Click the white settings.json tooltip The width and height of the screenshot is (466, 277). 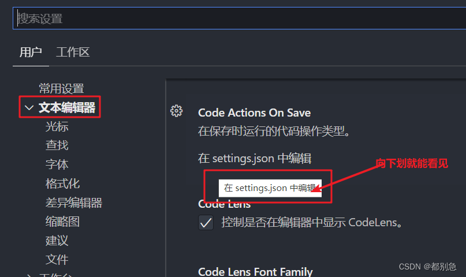coord(270,188)
